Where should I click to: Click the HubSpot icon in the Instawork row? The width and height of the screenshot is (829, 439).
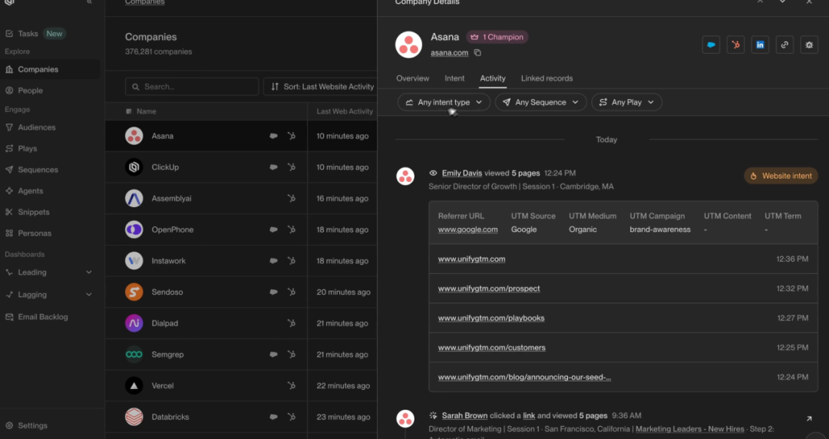292,261
